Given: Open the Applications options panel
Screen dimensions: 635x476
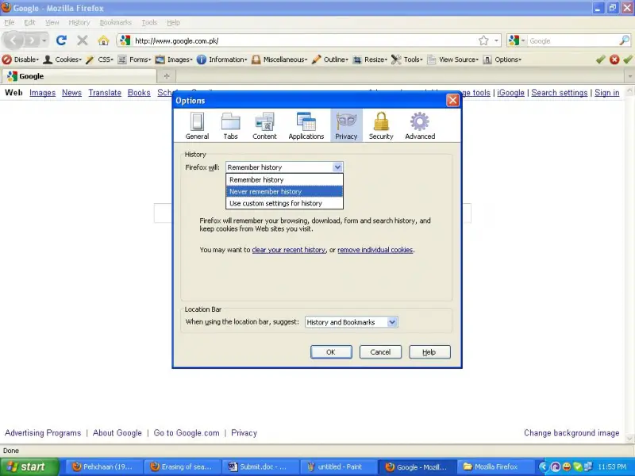Looking at the screenshot, I should 306,126.
